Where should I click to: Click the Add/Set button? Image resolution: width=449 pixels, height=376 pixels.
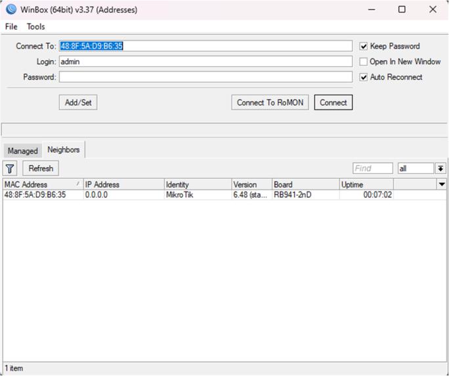tap(78, 103)
